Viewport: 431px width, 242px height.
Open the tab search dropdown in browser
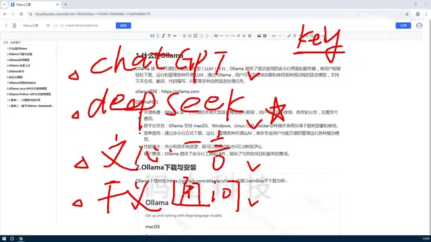coord(4,5)
